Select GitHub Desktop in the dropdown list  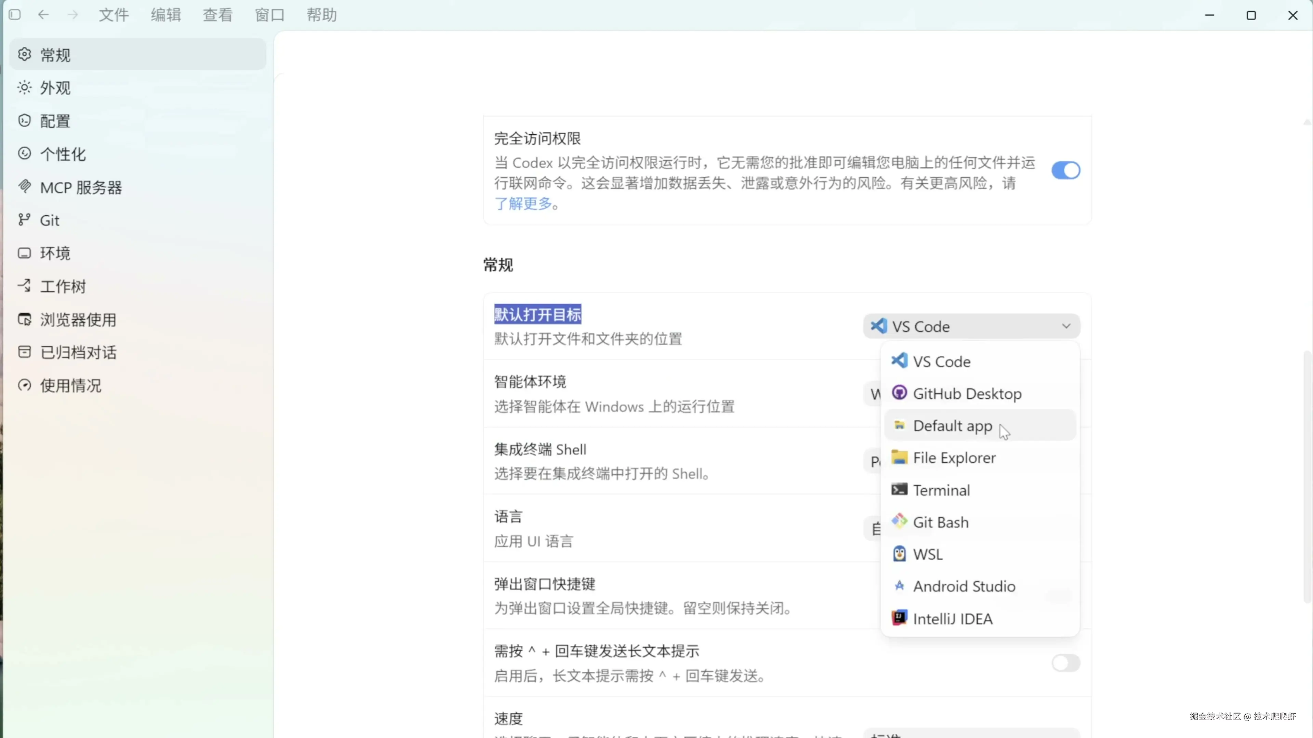(966, 394)
